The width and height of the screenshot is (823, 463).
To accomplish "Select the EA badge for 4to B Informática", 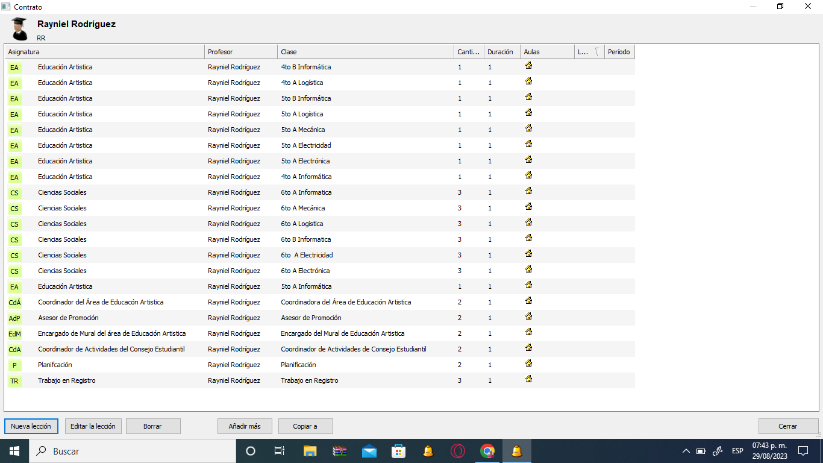I will click(14, 68).
